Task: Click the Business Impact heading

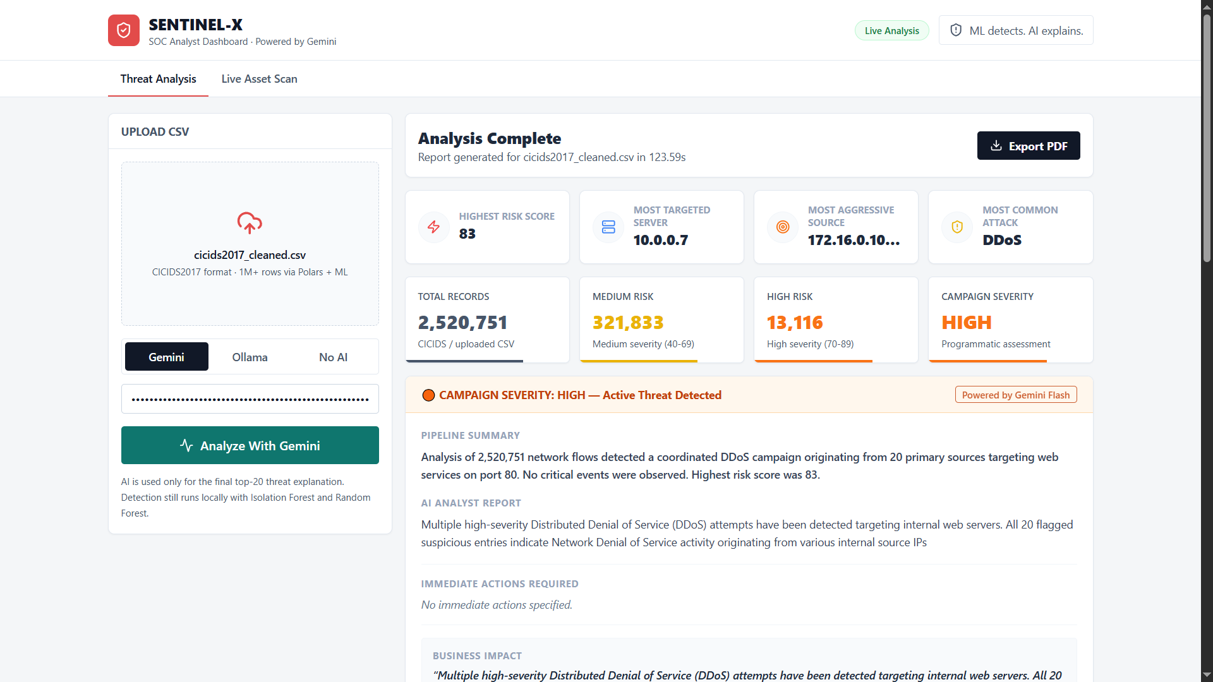Action: [x=477, y=656]
